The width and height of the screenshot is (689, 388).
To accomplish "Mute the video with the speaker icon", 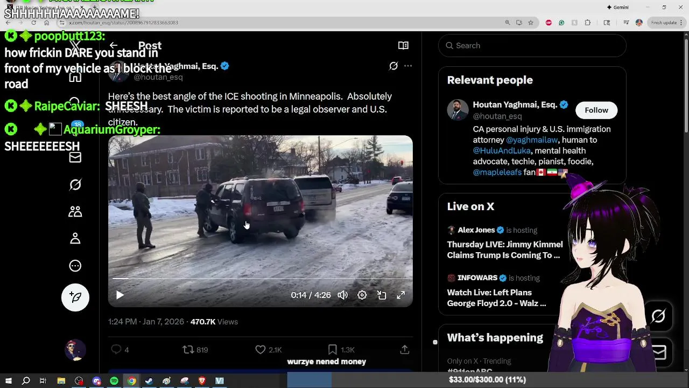I will point(342,295).
